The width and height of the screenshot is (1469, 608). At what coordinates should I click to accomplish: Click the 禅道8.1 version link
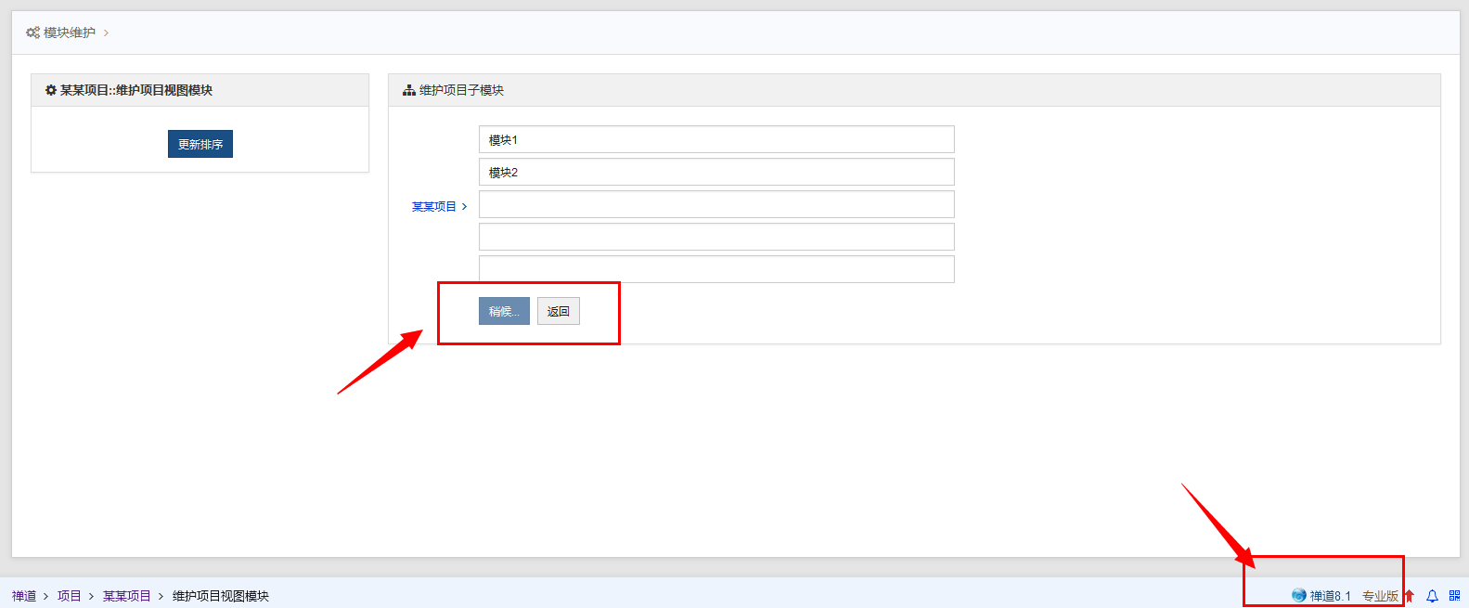pyautogui.click(x=1330, y=596)
